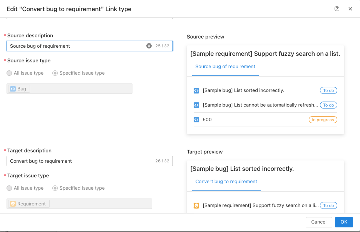Open the Target issue type Requirement selector
The width and height of the screenshot is (360, 232).
(x=79, y=204)
